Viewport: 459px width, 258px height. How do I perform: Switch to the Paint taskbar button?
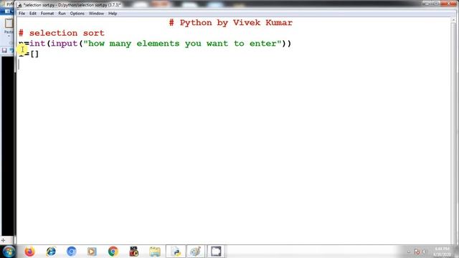click(196, 252)
